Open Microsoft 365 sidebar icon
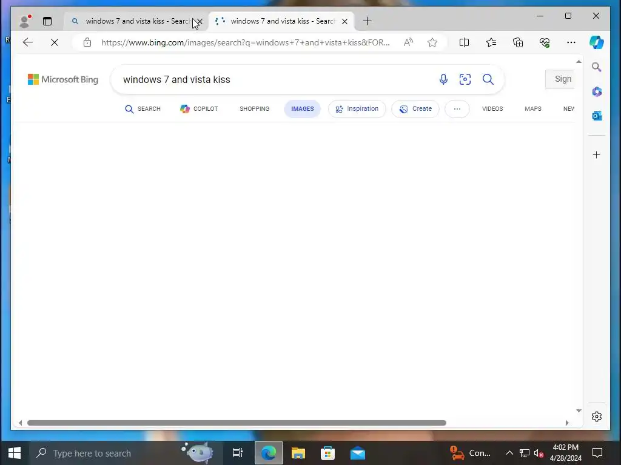Screen dimensions: 621x465 click(x=597, y=92)
